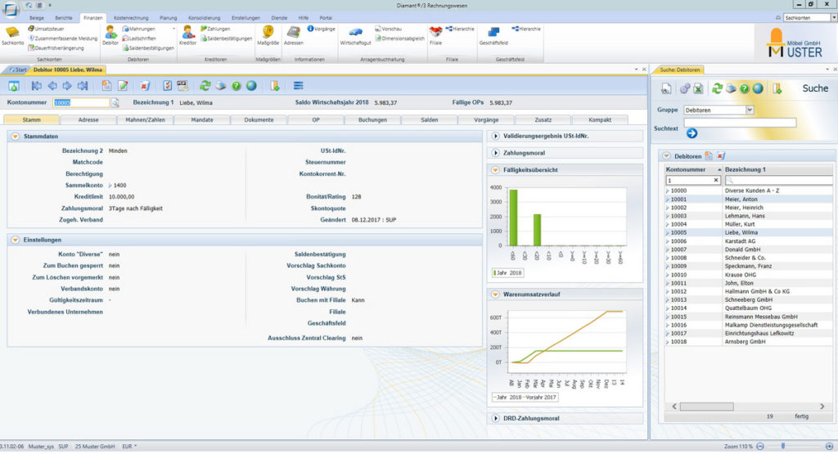Switch to the Buchungen tab

point(372,120)
